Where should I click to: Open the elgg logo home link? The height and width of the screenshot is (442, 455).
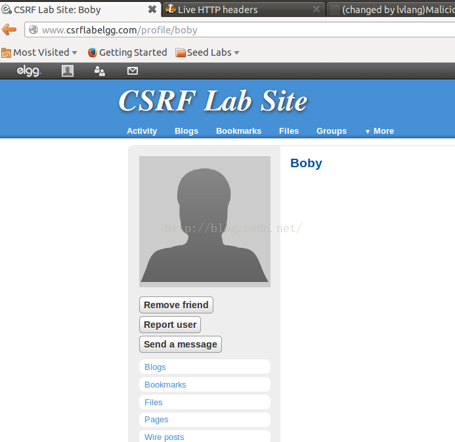coord(29,70)
